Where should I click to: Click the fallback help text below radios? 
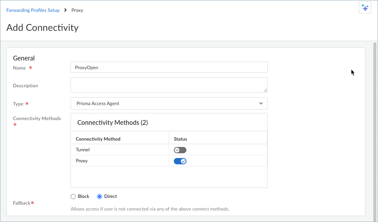pyautogui.click(x=150, y=209)
